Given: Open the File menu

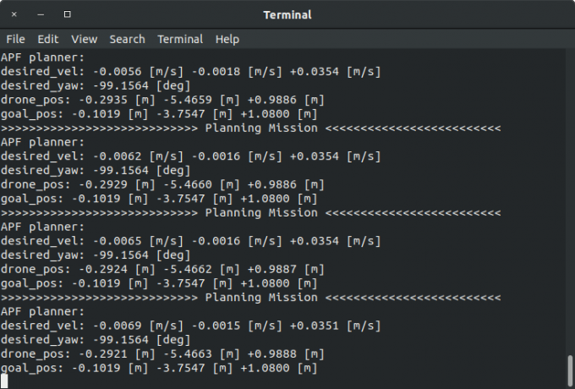Looking at the screenshot, I should (x=15, y=39).
